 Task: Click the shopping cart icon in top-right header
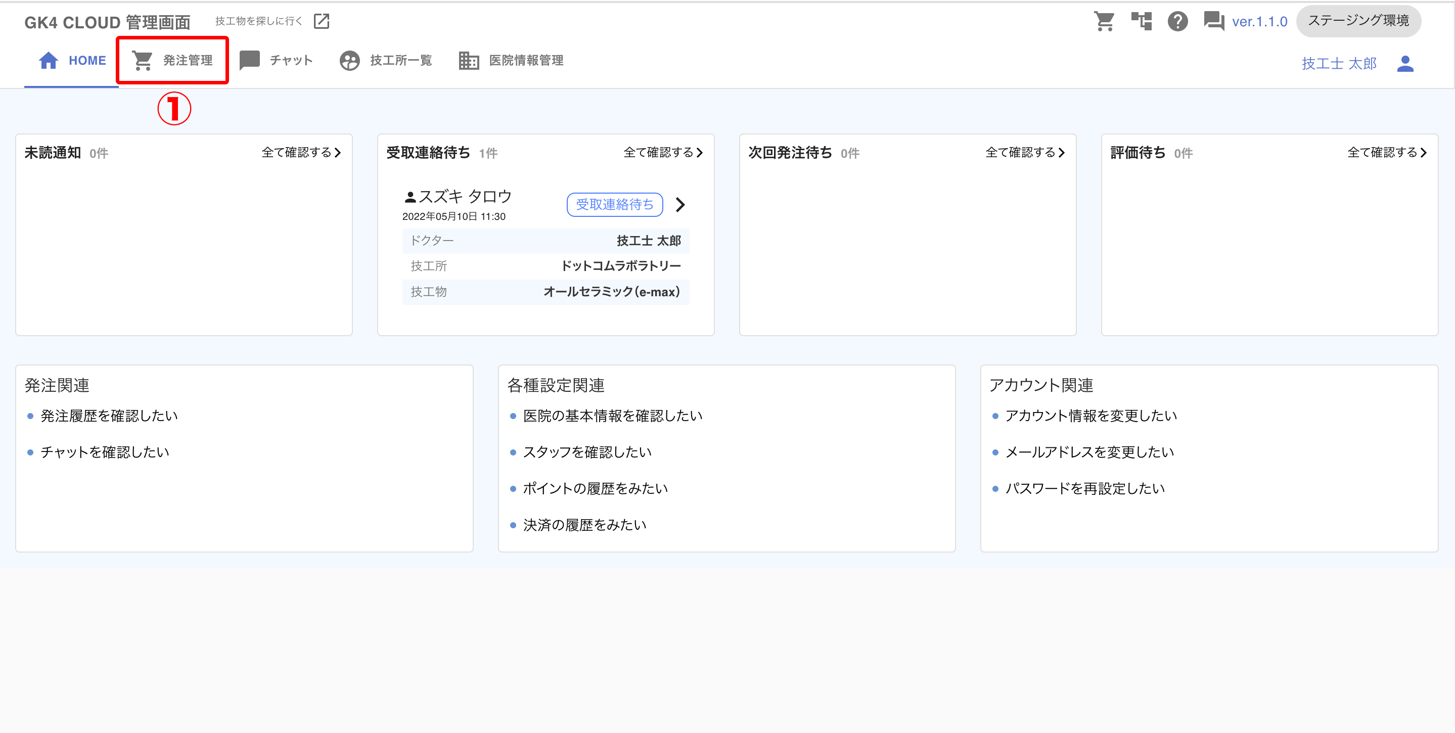[1104, 21]
